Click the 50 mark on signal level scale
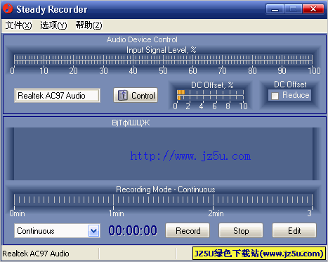This screenshot has width=328, height=262. [x=163, y=70]
